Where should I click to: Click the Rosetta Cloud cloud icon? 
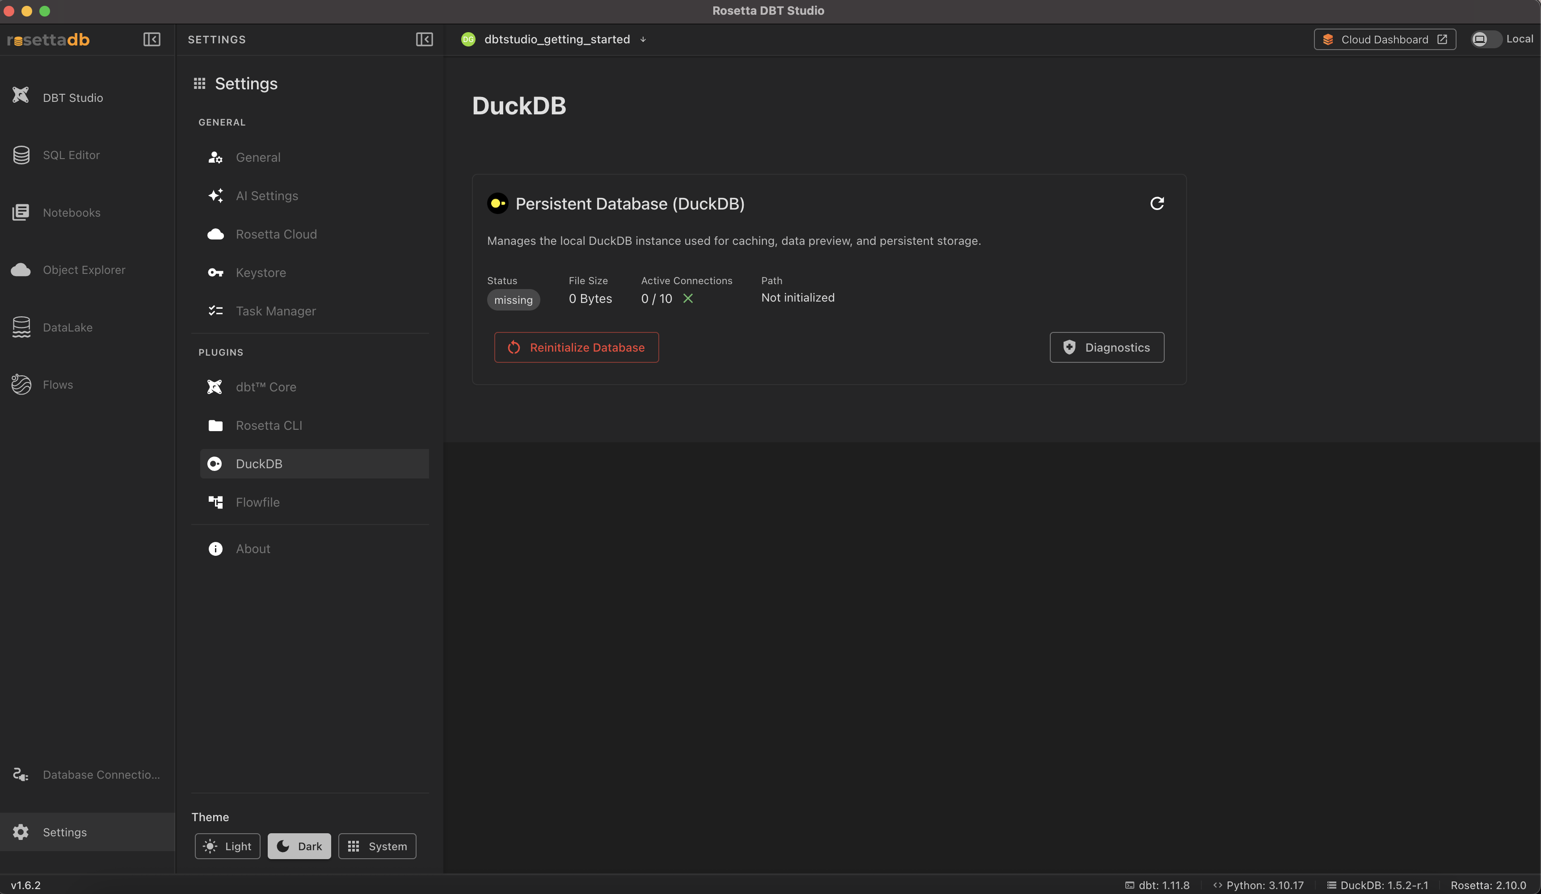click(x=215, y=234)
